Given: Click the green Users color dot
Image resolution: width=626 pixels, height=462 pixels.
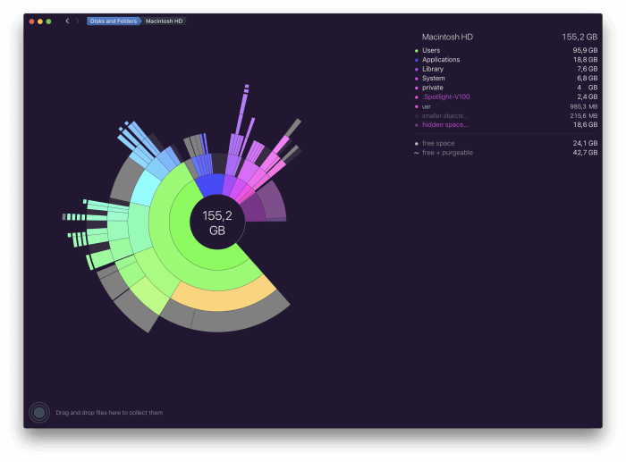Looking at the screenshot, I should point(417,51).
